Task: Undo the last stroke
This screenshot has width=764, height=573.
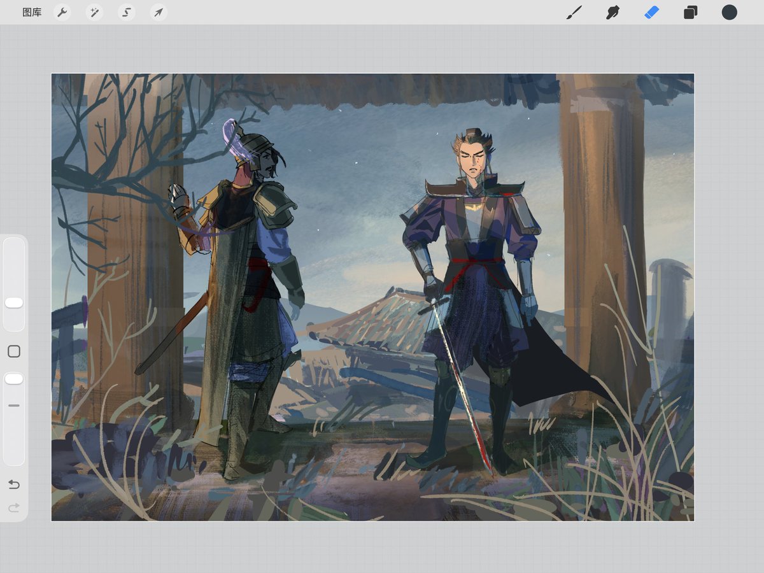Action: [x=14, y=485]
